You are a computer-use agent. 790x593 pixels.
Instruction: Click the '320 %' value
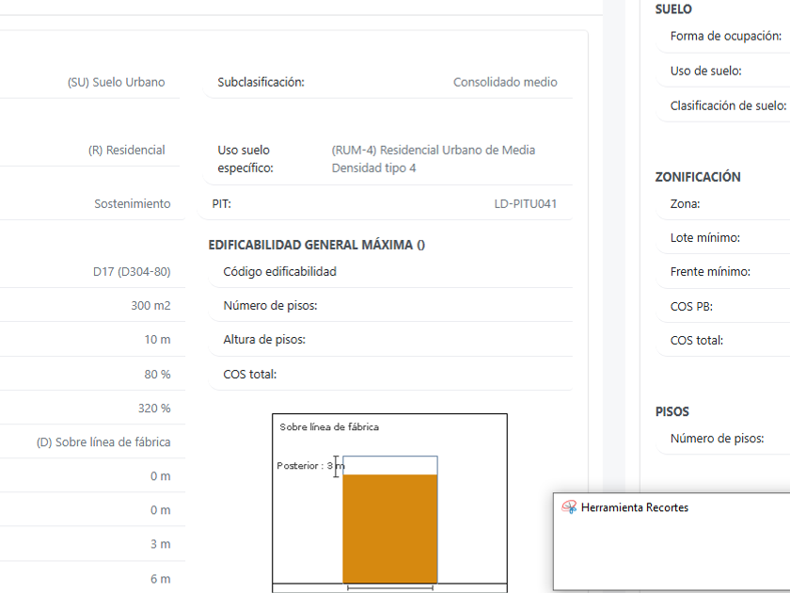[154, 408]
